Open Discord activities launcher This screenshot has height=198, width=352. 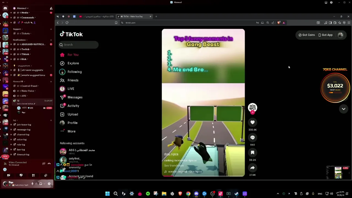[x=33, y=175]
